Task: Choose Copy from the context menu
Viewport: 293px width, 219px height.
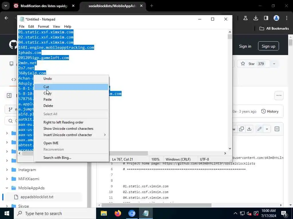Action: [x=71, y=93]
